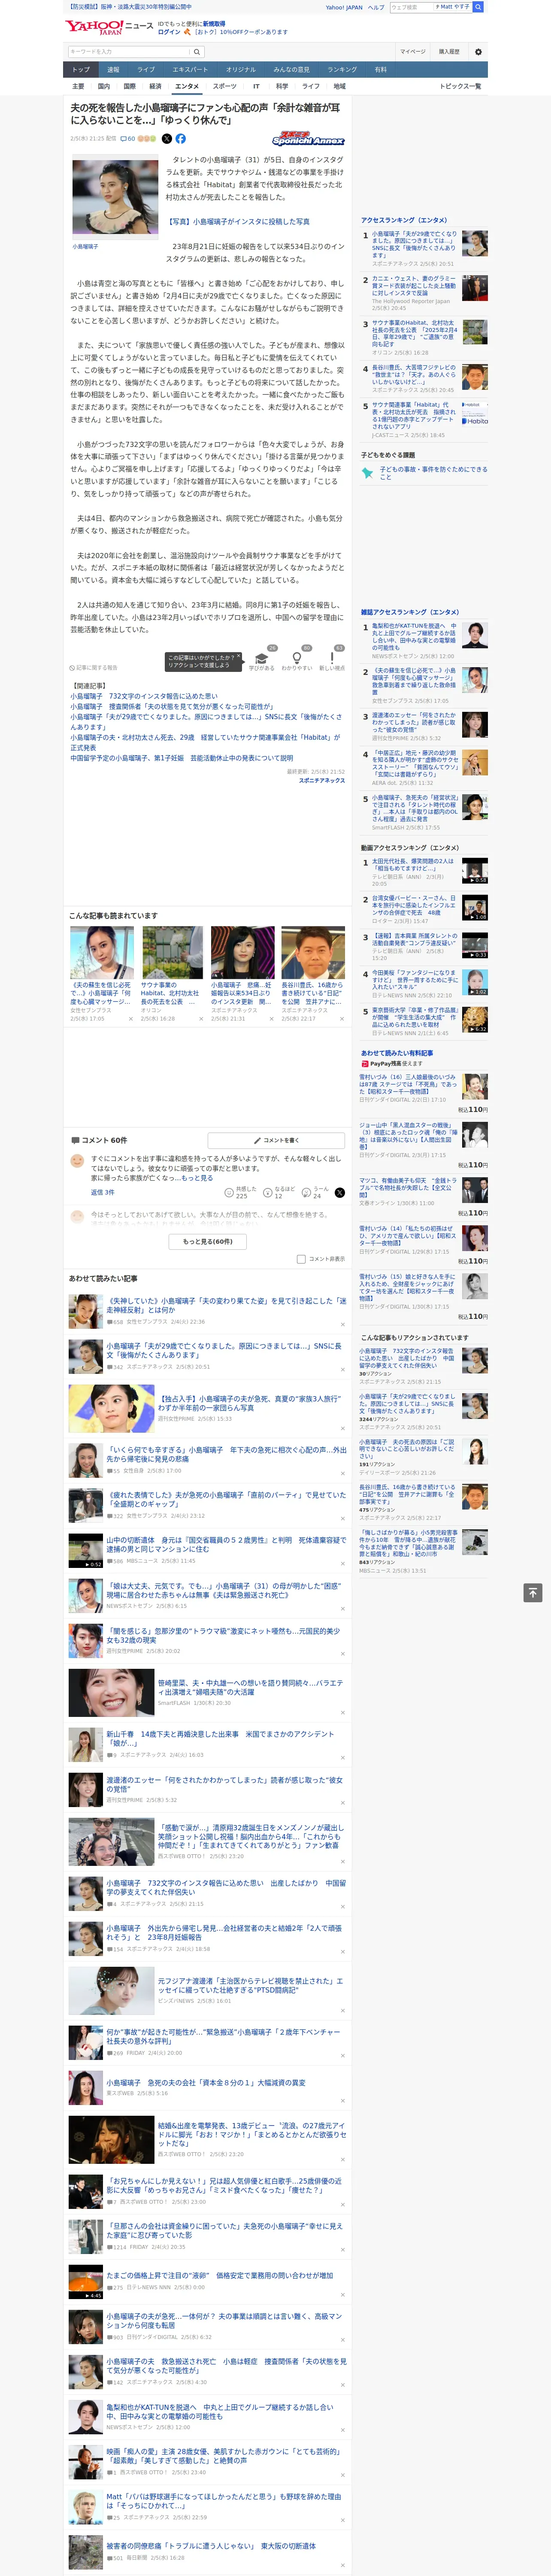
Task: Share the article on X
Action: tap(167, 139)
